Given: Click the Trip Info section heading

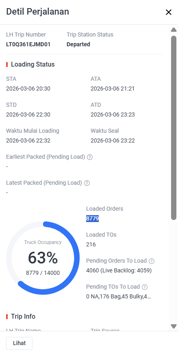Looking at the screenshot, I should point(23,317).
